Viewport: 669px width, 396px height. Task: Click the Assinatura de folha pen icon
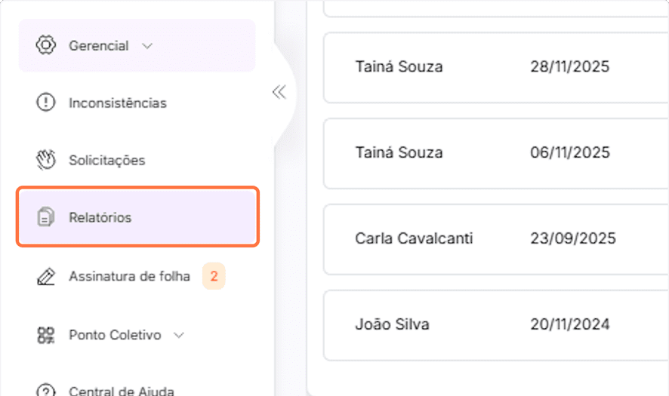[46, 277]
